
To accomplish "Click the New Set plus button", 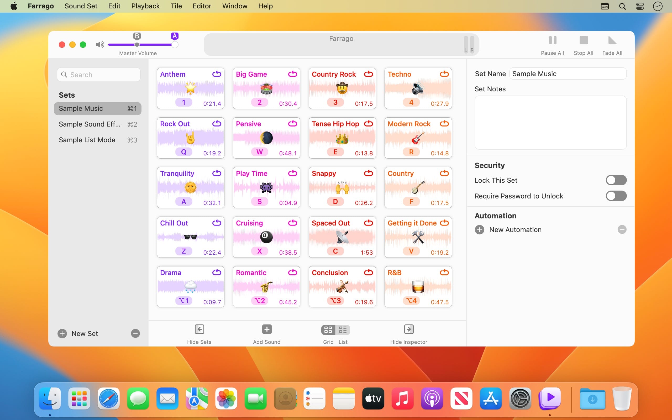I will click(62, 334).
